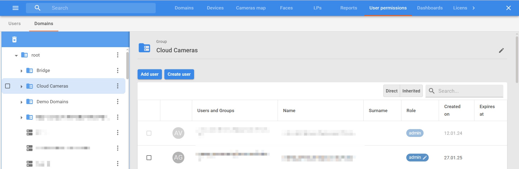The image size is (519, 169).
Task: Toggle the Inherited permissions filter
Action: click(x=411, y=91)
